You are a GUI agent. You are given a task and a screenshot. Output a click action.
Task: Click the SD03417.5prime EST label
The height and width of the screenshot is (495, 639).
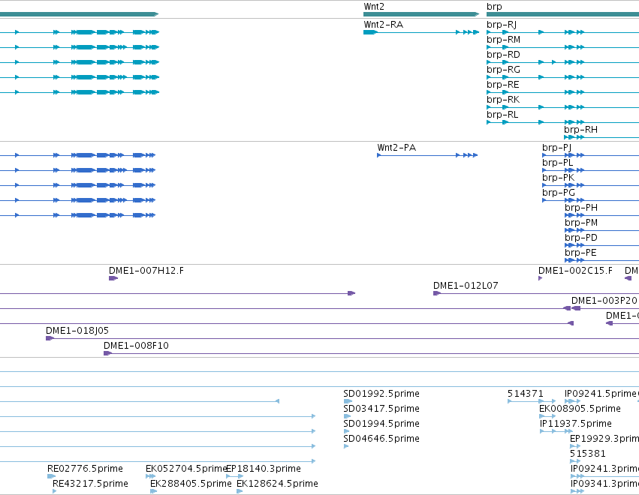[381, 409]
